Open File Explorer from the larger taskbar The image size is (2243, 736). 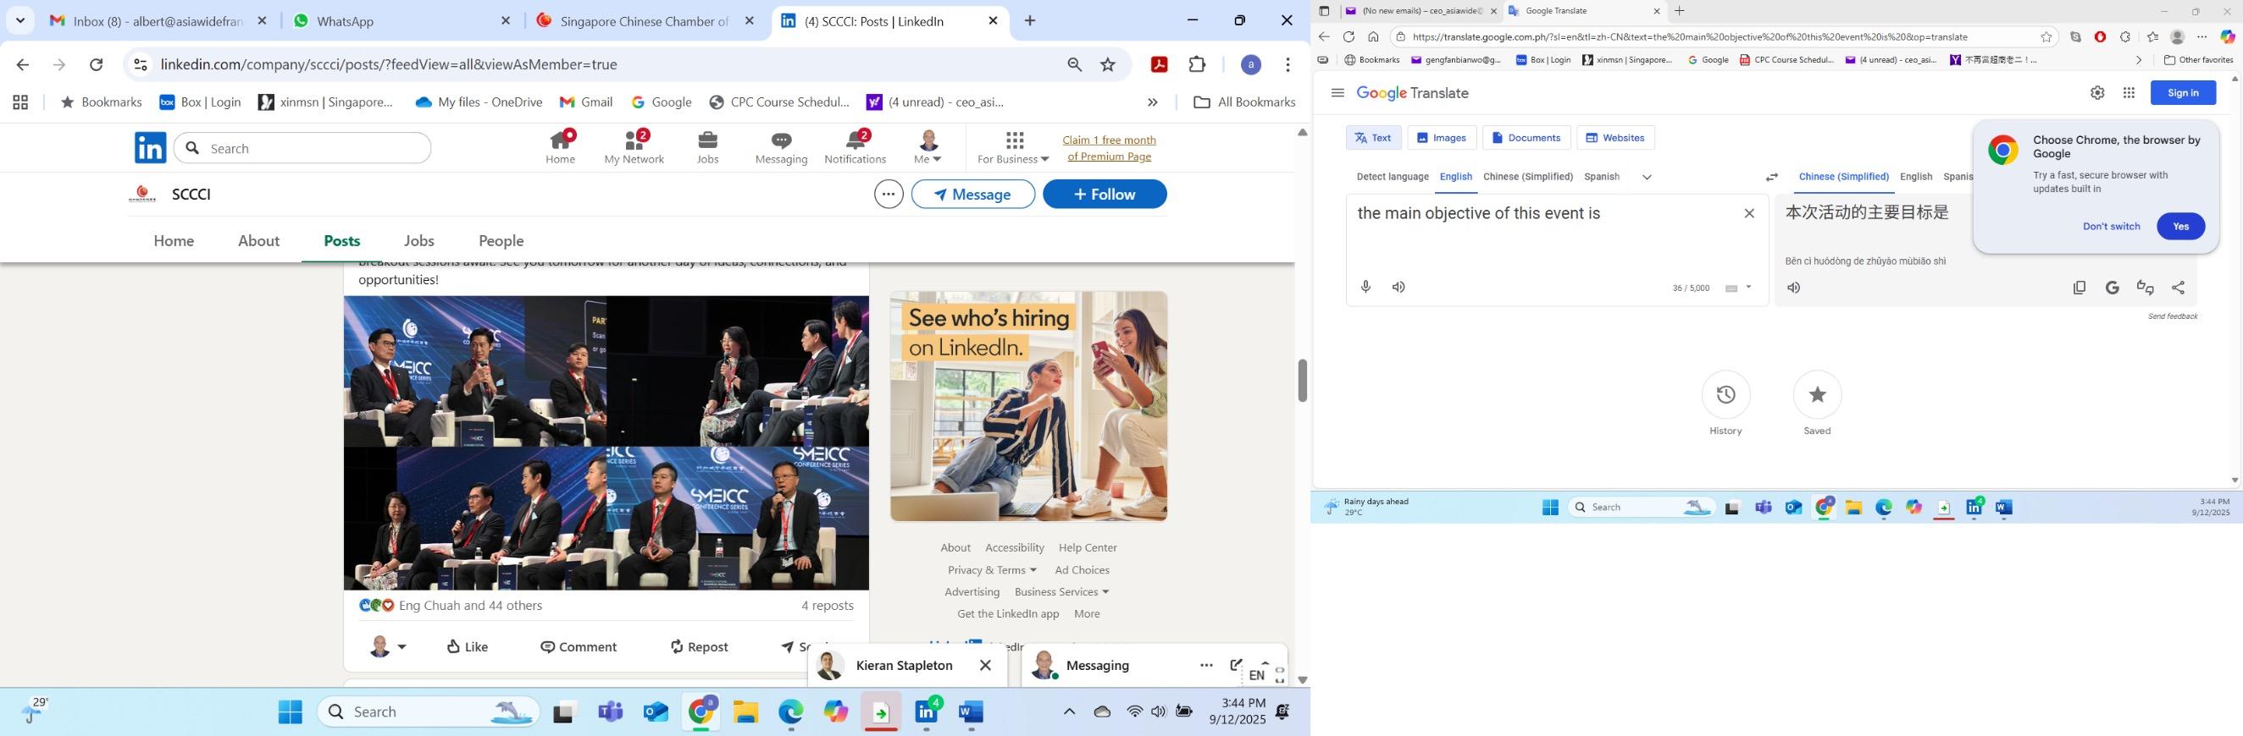745,711
